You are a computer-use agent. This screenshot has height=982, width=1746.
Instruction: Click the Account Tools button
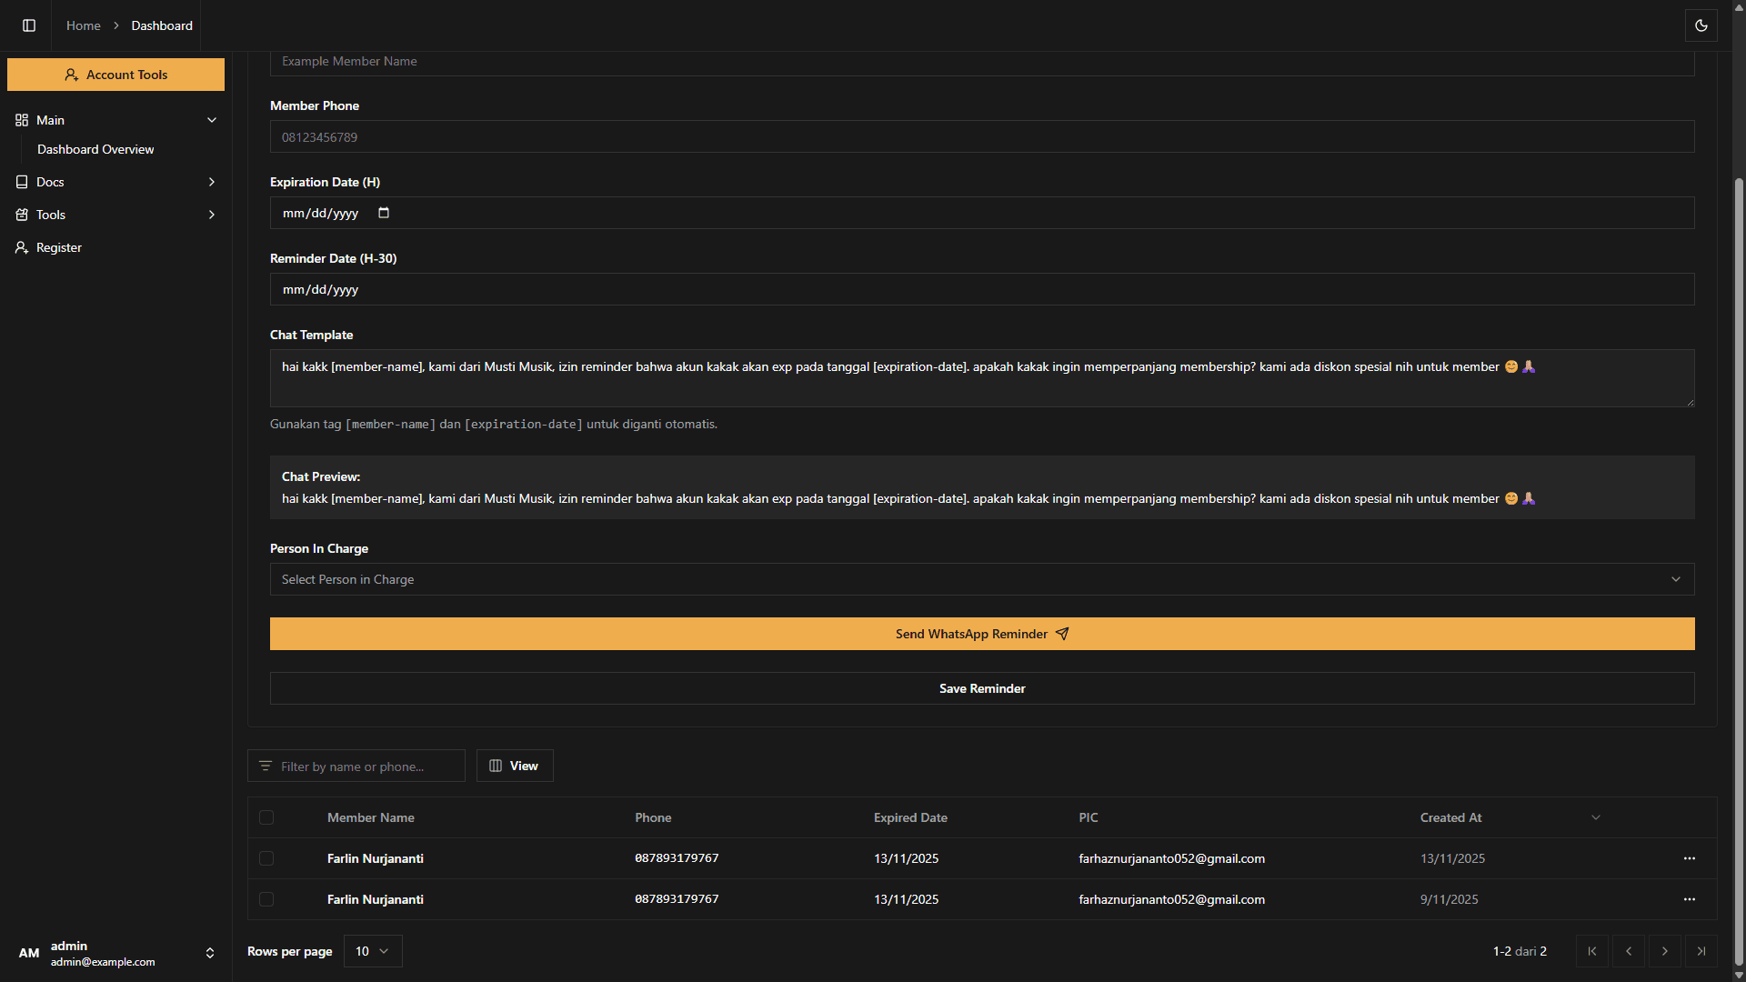tap(115, 75)
